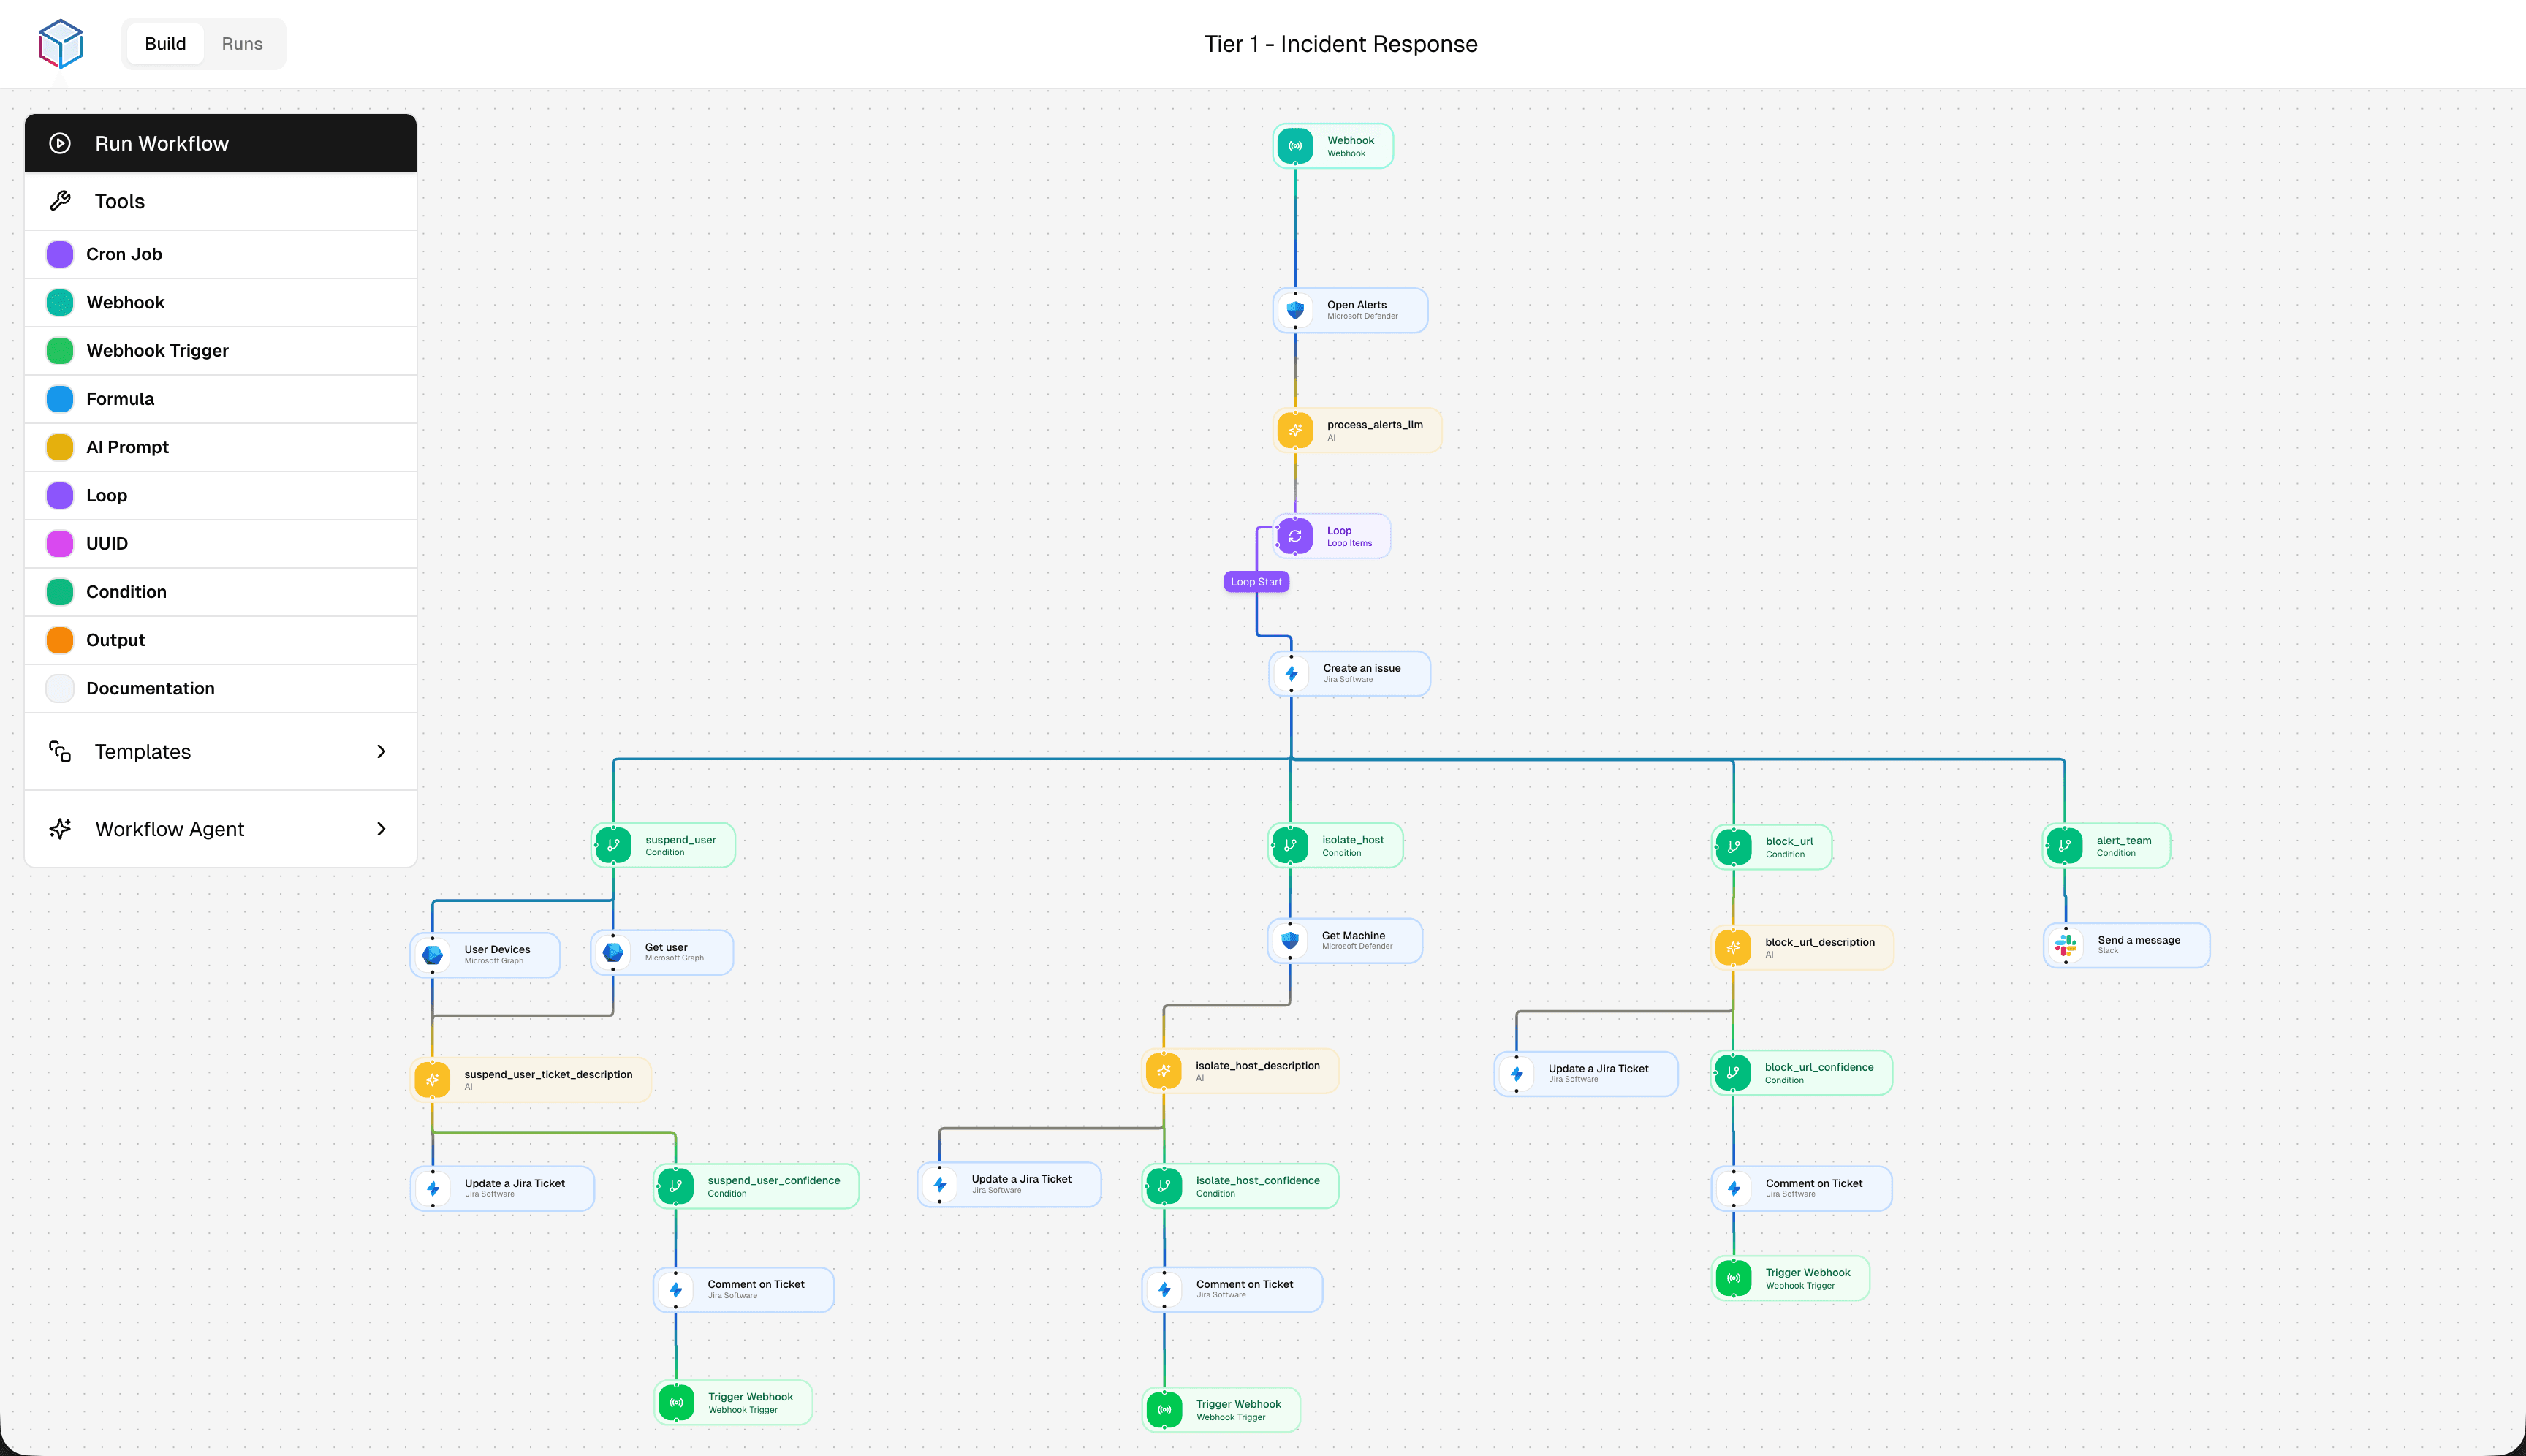2526x1456 pixels.
Task: Click the purple color dot next to Cron Job
Action: pos(59,254)
